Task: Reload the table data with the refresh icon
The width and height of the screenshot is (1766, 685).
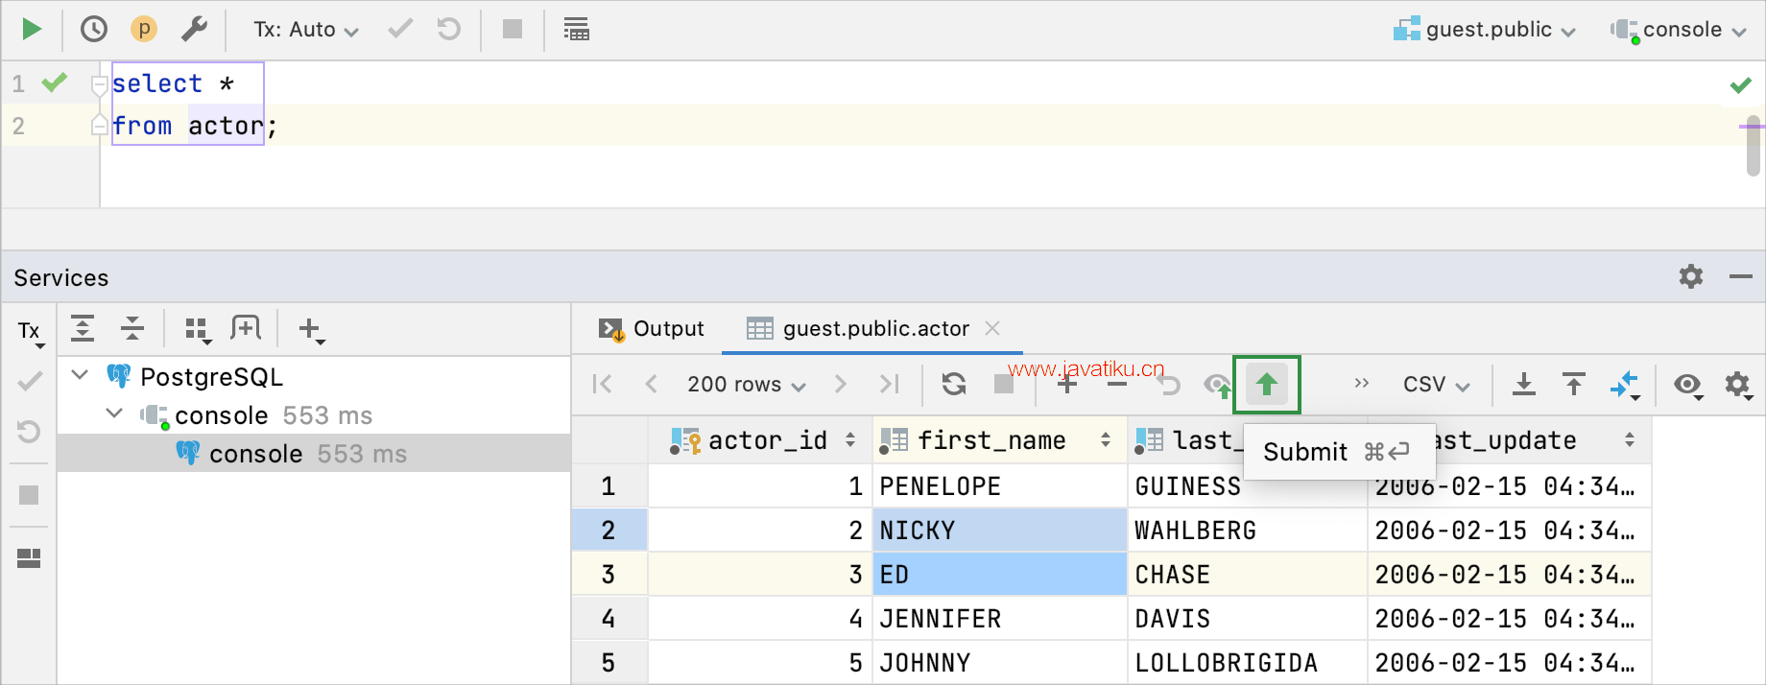Action: tap(954, 384)
